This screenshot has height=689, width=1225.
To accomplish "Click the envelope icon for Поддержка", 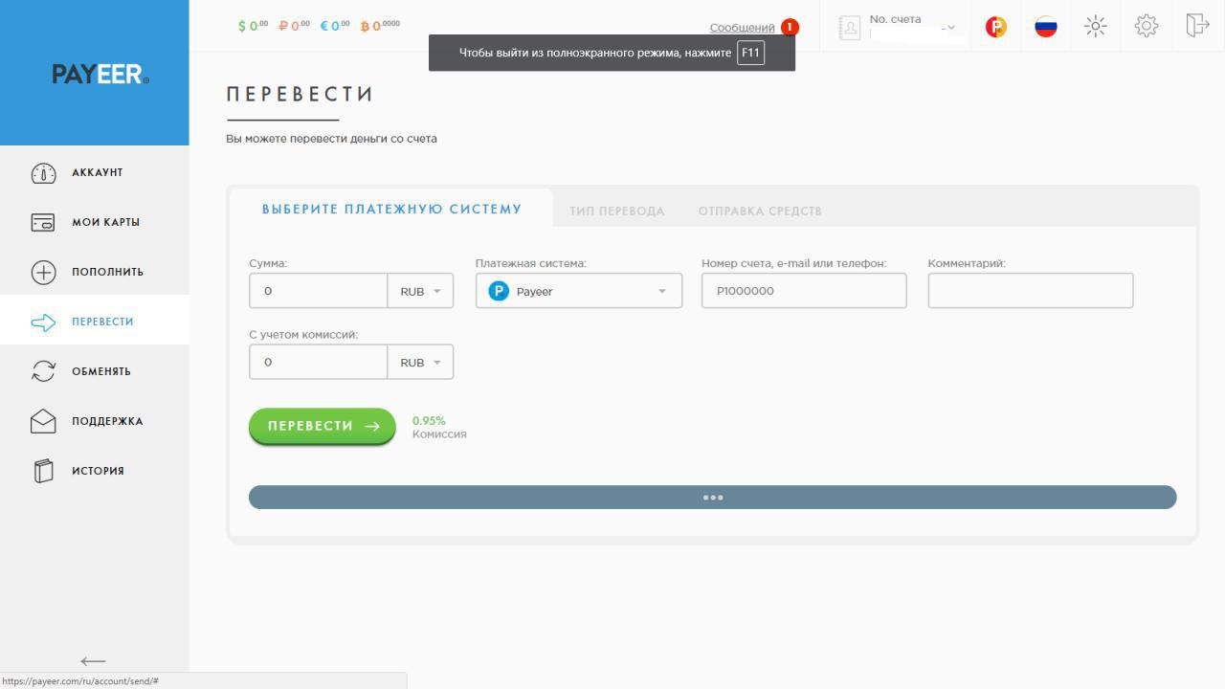I will pos(43,421).
